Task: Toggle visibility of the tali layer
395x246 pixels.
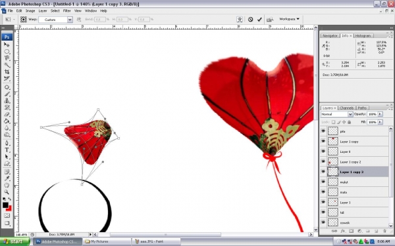Action: 323,212
